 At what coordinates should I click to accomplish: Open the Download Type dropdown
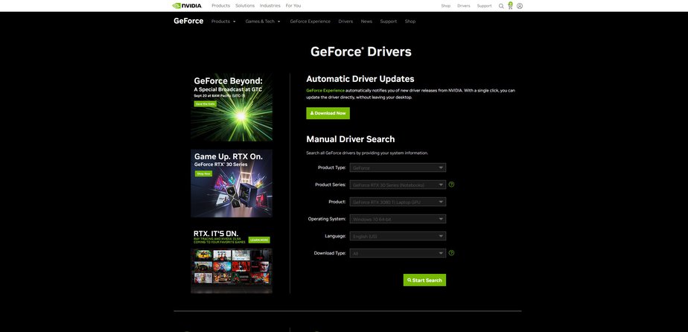click(x=398, y=253)
